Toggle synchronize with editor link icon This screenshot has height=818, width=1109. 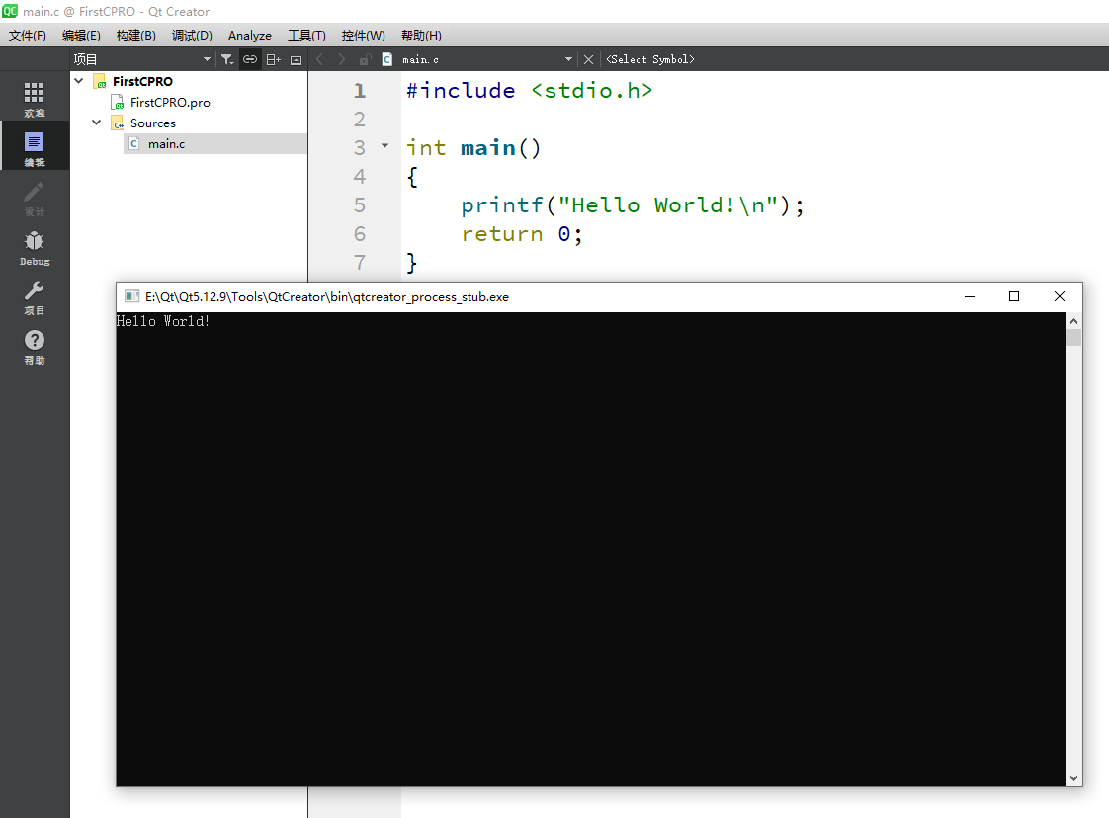[x=250, y=59]
